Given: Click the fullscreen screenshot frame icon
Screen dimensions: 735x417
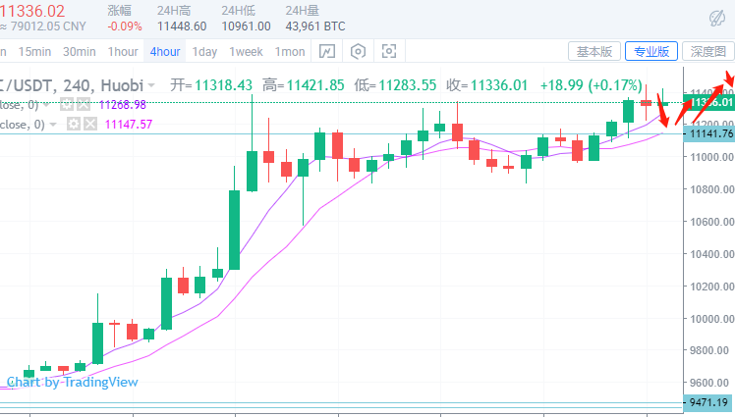Looking at the screenshot, I should pos(389,51).
